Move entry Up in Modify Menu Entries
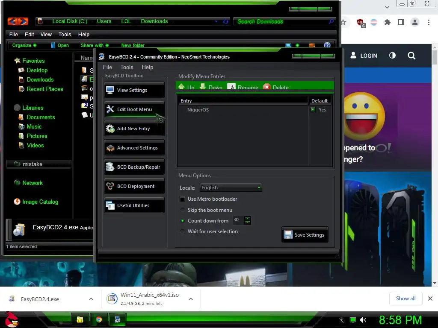 186,87
